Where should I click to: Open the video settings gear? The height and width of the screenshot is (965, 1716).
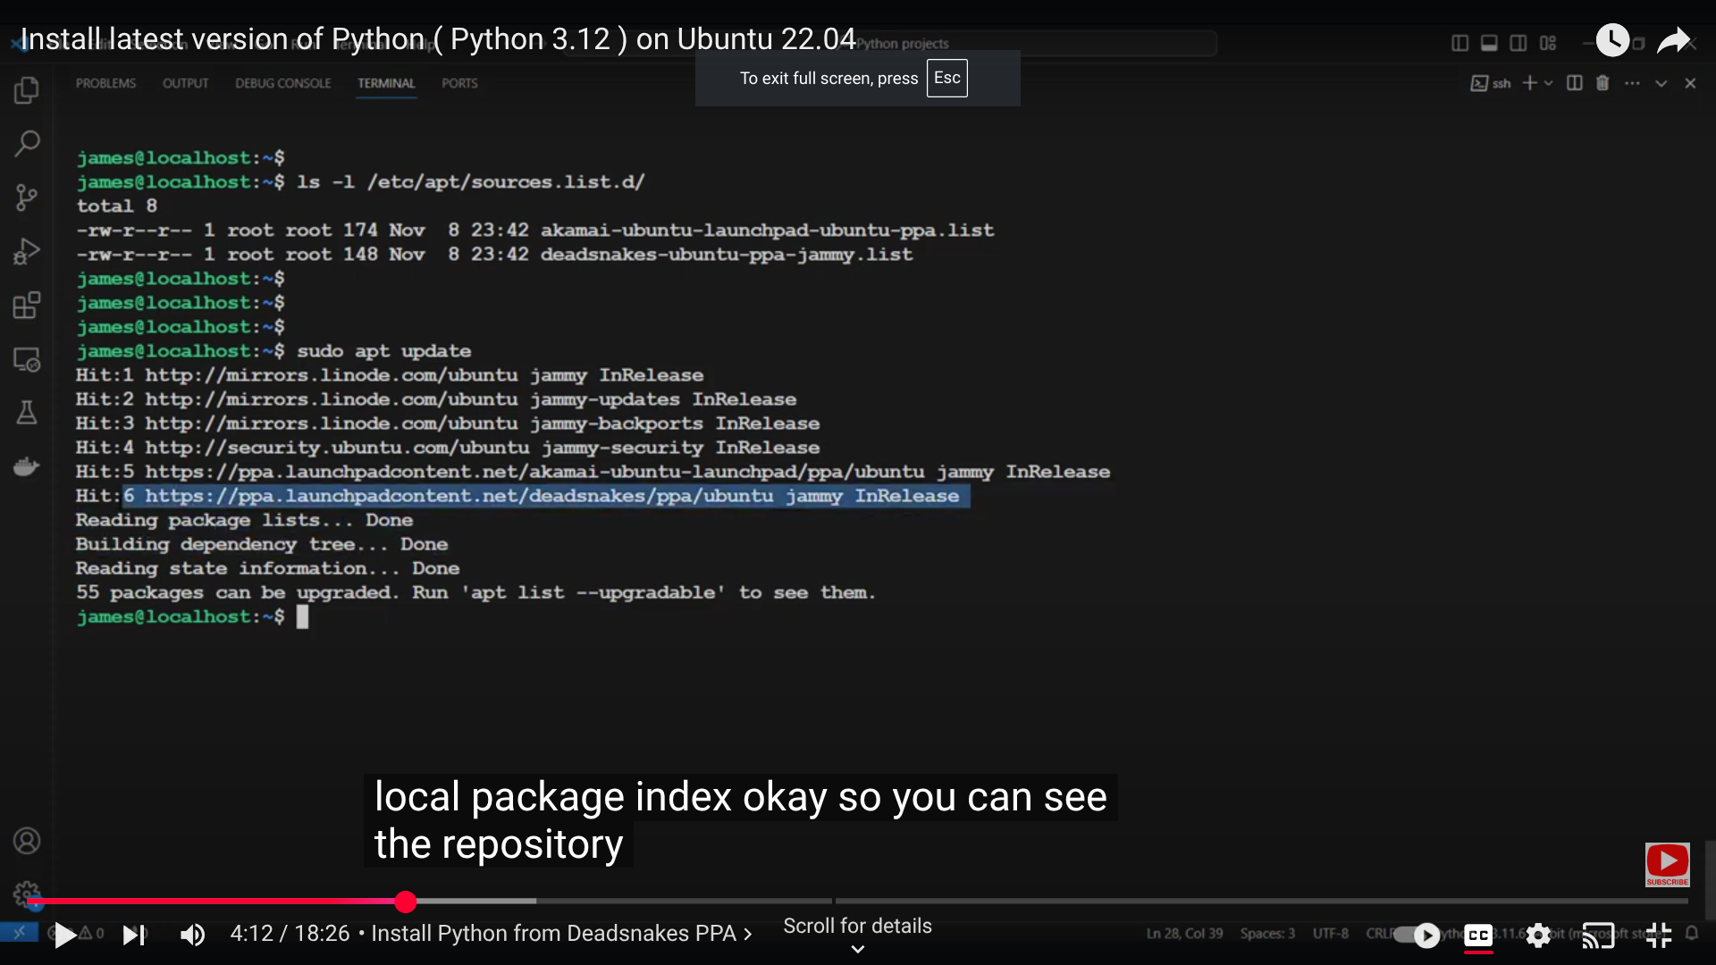1538,936
